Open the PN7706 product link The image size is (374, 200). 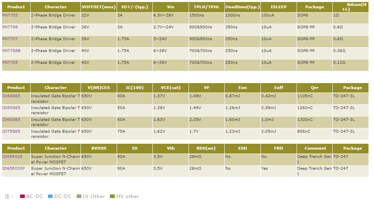coord(10,27)
